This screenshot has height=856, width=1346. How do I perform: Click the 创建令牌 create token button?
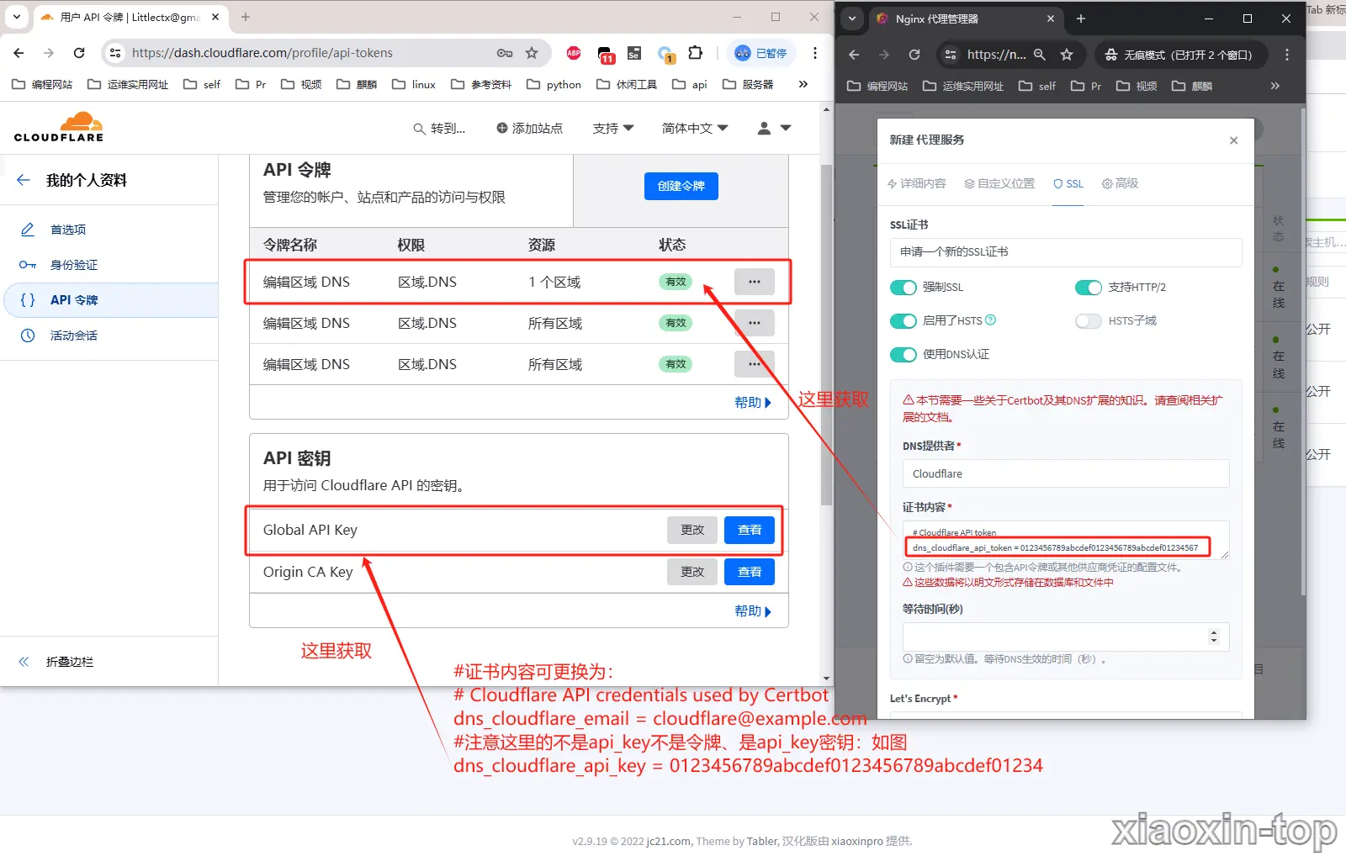(x=681, y=186)
